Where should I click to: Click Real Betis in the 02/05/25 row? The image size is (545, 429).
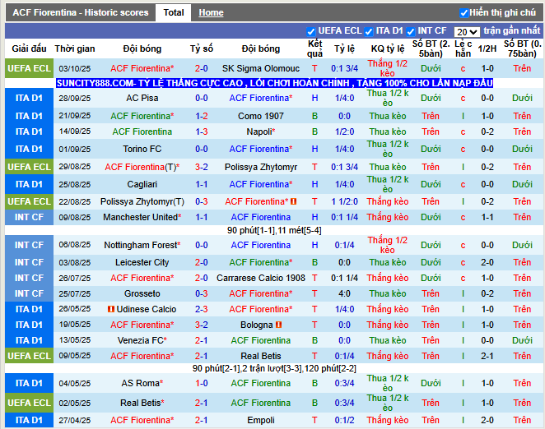(142, 403)
